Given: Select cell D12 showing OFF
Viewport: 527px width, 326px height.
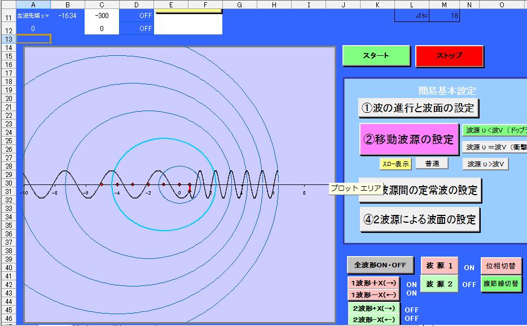Looking at the screenshot, I should pyautogui.click(x=137, y=29).
